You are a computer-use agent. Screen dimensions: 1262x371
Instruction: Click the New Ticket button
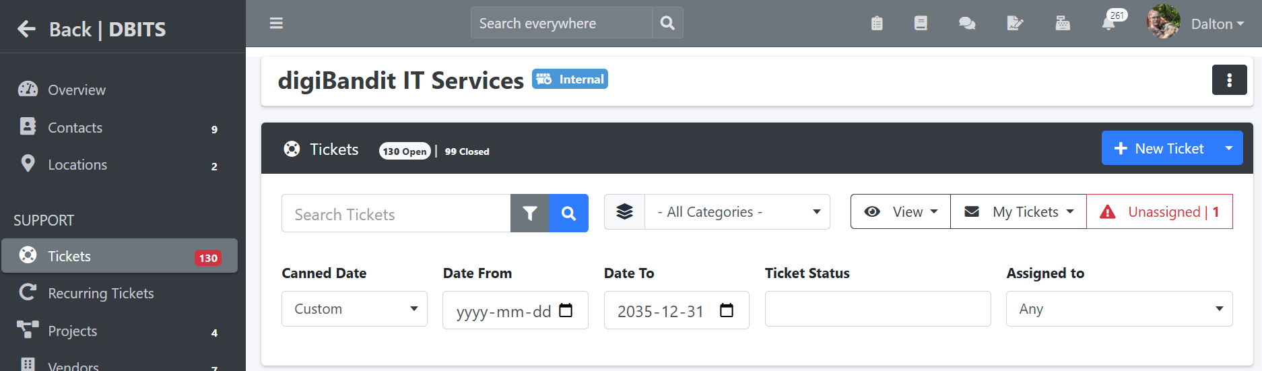1158,148
